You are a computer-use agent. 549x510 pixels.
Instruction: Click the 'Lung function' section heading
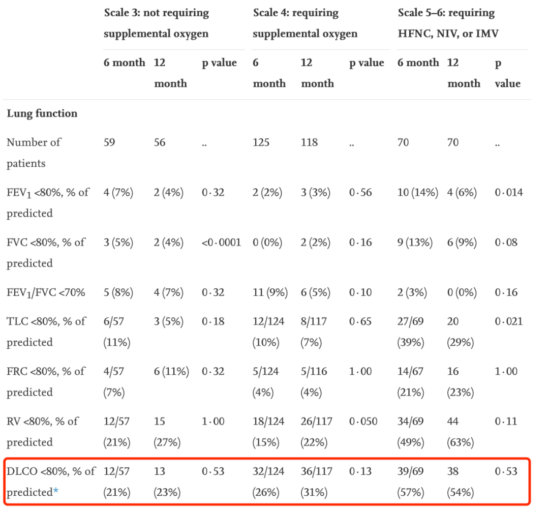click(x=42, y=113)
